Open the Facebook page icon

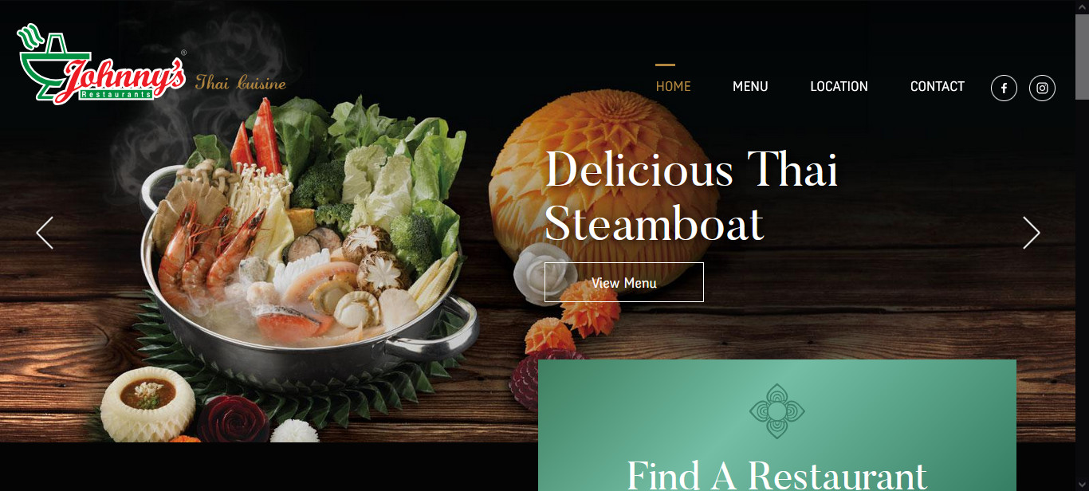point(1004,88)
